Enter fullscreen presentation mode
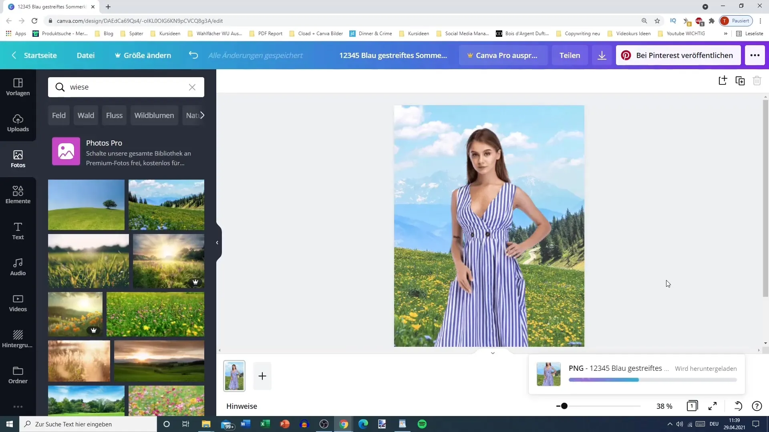 tap(713, 406)
